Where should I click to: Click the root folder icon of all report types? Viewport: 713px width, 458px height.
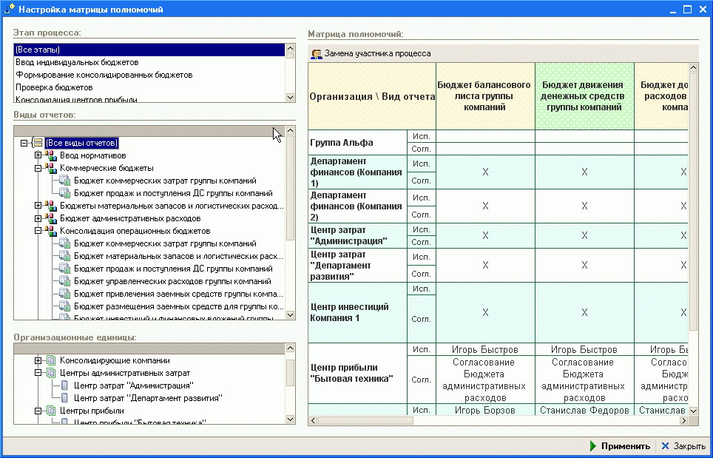point(38,143)
